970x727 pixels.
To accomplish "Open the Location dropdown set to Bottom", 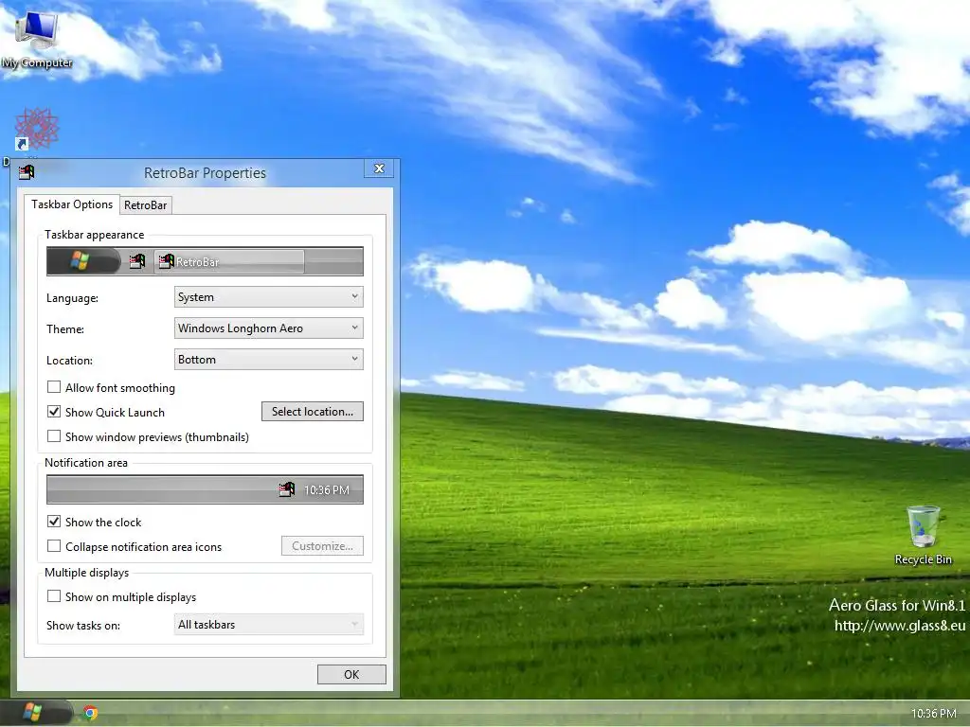I will coord(268,359).
